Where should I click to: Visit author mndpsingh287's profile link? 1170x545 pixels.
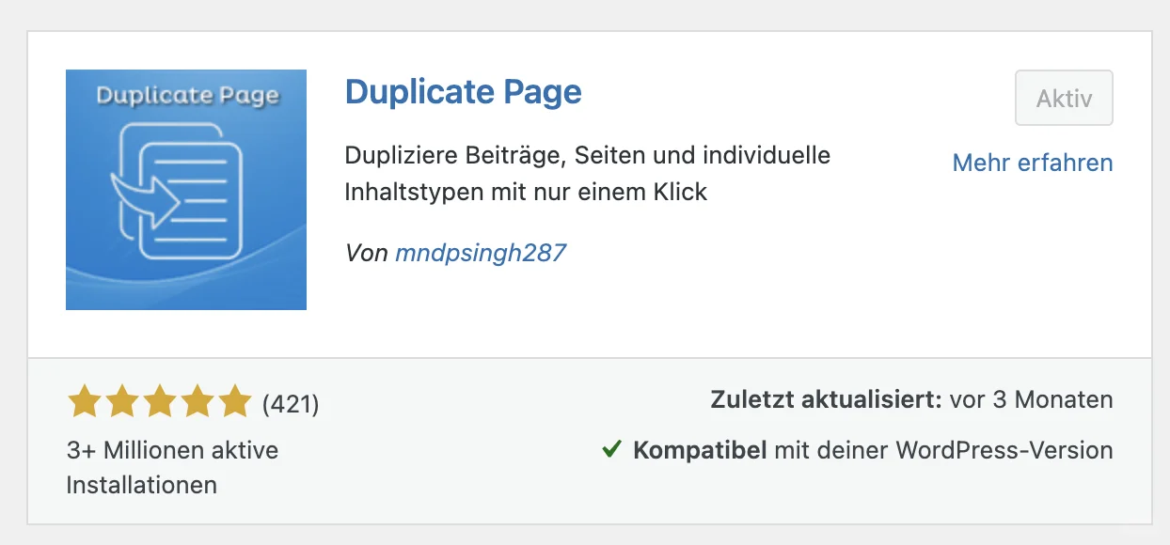coord(480,252)
